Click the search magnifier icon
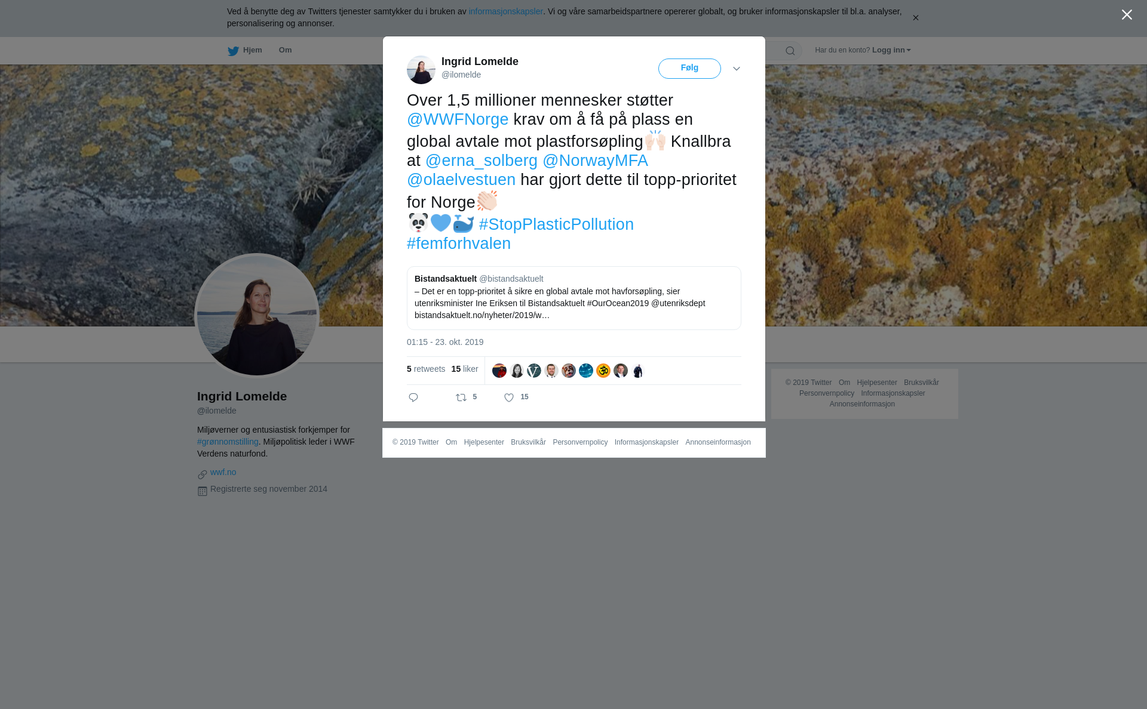Screen dimensions: 1147x709 [790, 51]
